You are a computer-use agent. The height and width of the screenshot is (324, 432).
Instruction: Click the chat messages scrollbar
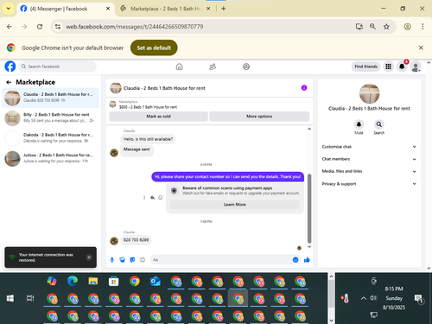tap(309, 208)
